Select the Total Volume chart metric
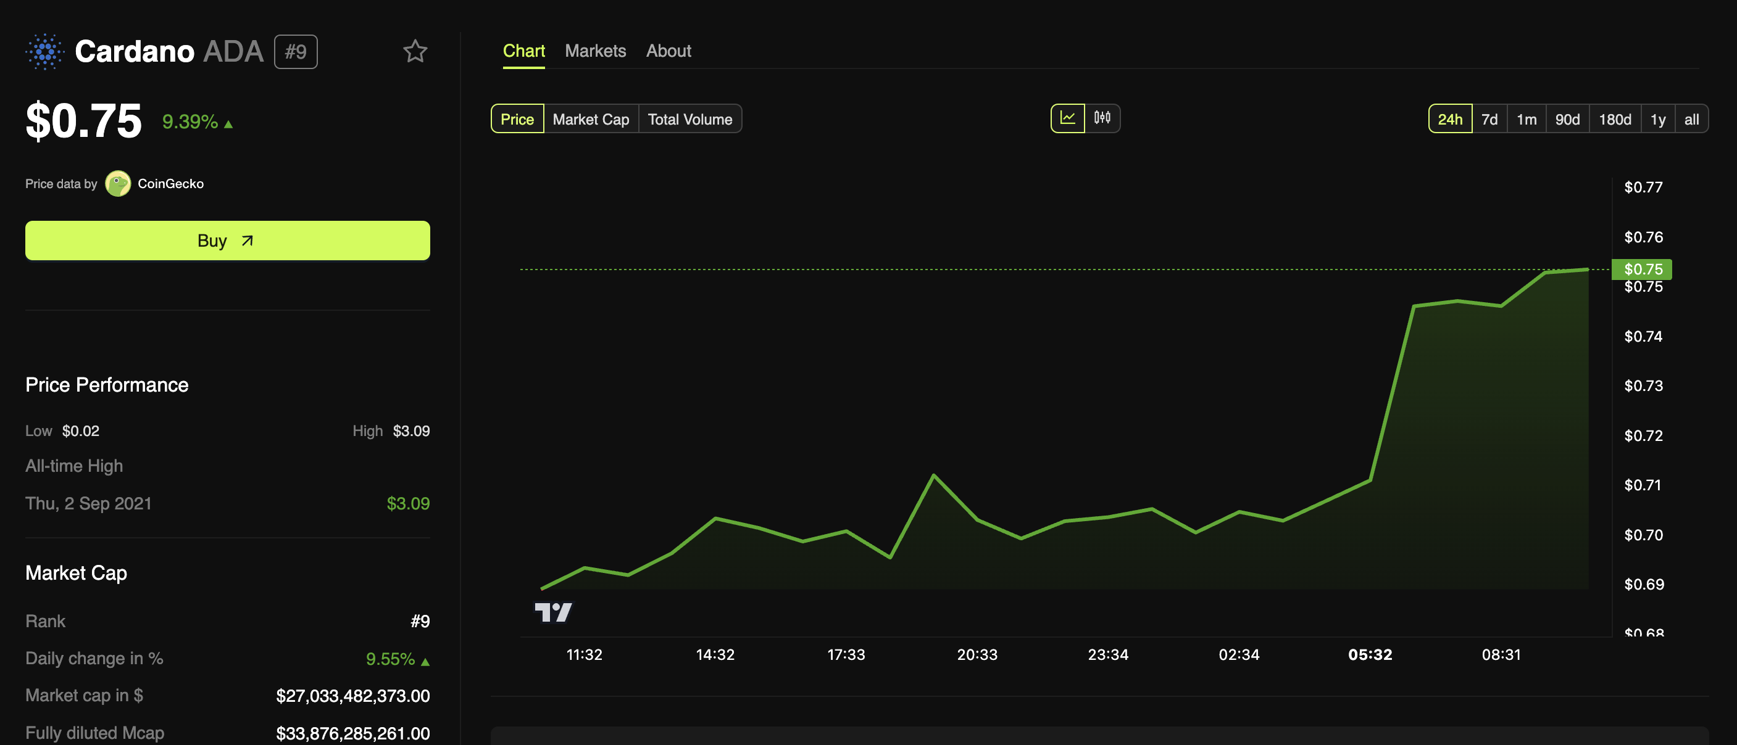Viewport: 1737px width, 745px height. coord(689,119)
